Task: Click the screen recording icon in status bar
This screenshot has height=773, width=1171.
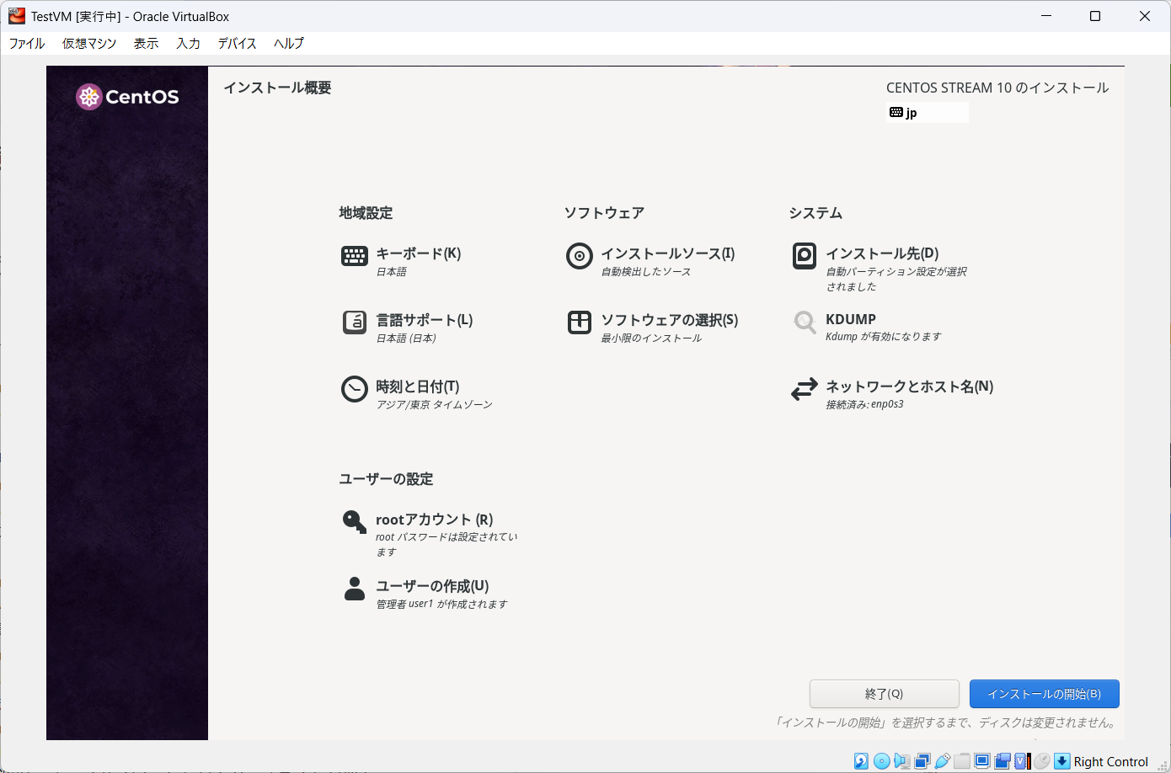Action: 1003,761
